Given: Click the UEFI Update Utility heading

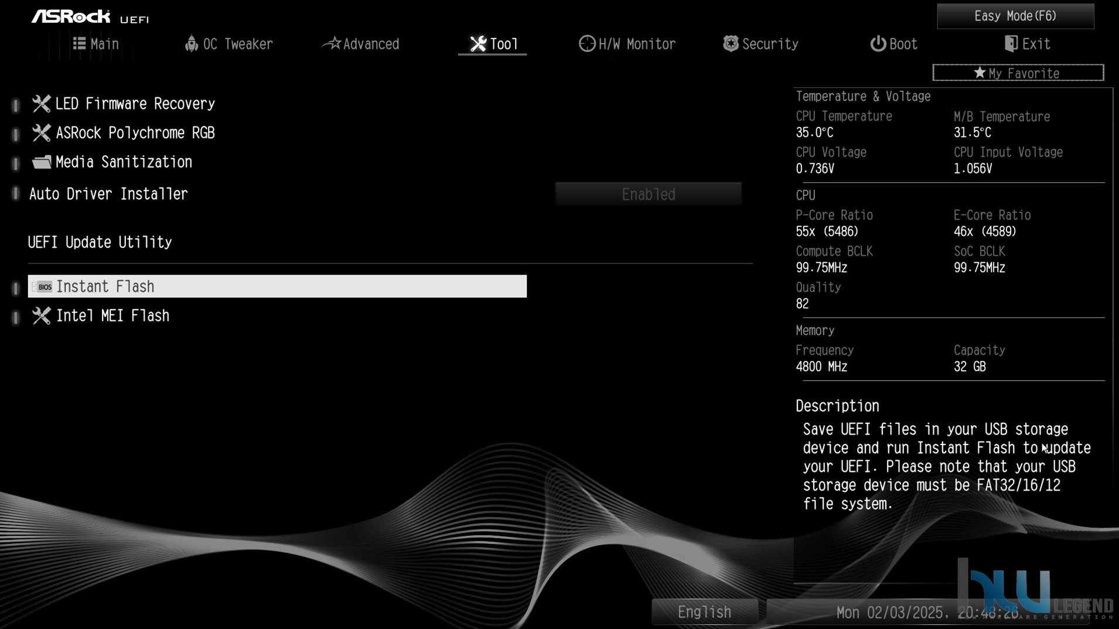Looking at the screenshot, I should click(100, 242).
